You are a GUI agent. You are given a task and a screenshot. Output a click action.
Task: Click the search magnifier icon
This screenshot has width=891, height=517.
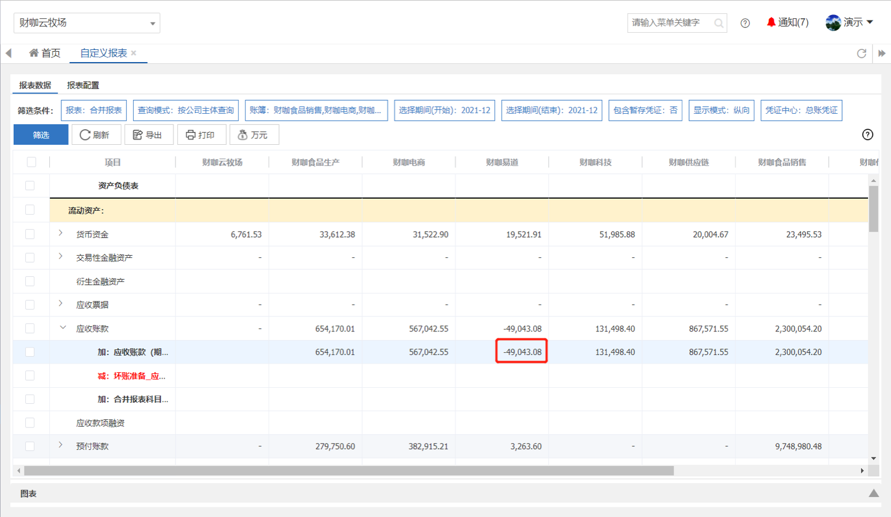tap(718, 23)
